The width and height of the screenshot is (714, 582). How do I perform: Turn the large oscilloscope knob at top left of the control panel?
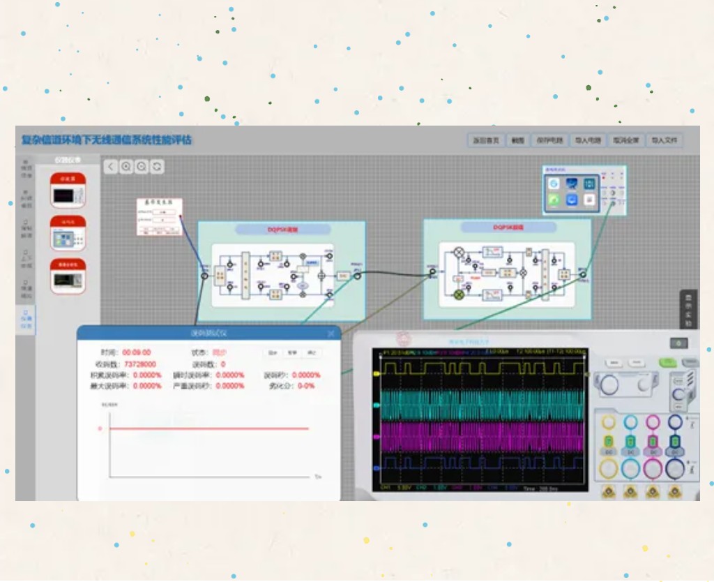[x=609, y=385]
